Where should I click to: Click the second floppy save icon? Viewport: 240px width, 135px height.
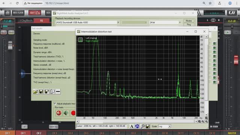tap(46, 91)
